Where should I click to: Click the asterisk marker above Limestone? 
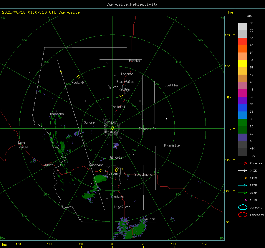point(56,111)
